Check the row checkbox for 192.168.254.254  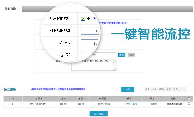[189, 104]
